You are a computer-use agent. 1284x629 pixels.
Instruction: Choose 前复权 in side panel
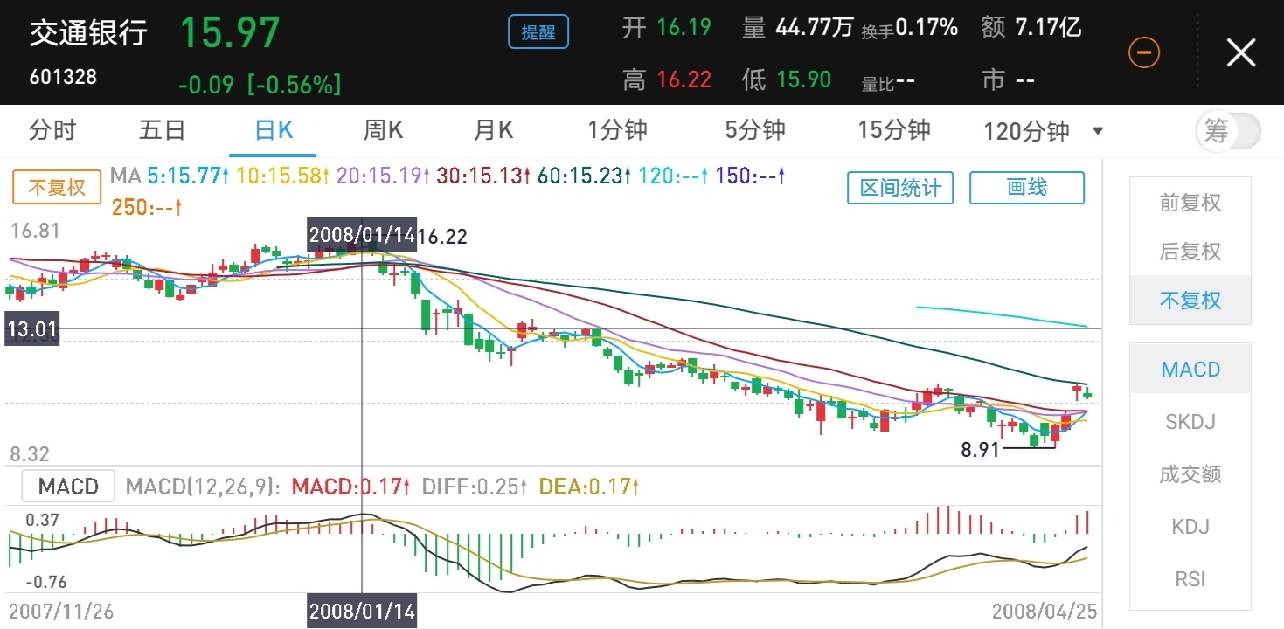[1190, 203]
